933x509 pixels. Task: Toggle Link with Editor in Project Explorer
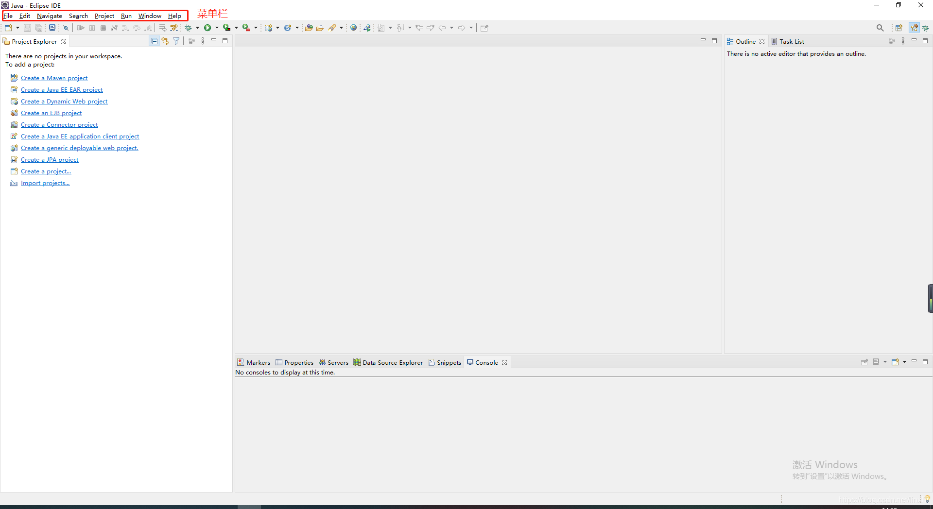pyautogui.click(x=165, y=41)
